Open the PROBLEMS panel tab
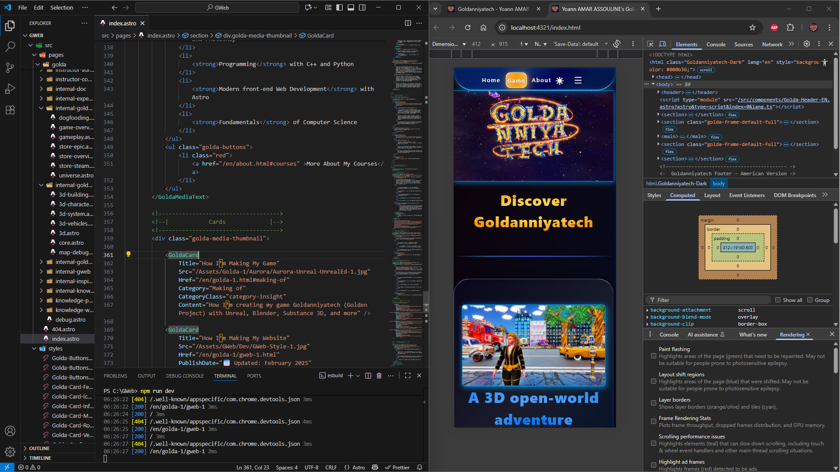Image resolution: width=840 pixels, height=472 pixels. (115, 376)
